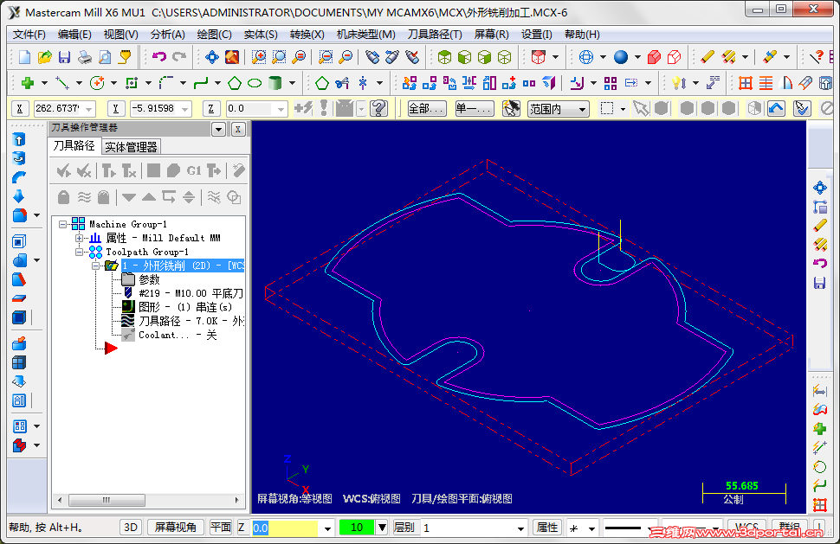Click the X coordinate input field

point(61,109)
